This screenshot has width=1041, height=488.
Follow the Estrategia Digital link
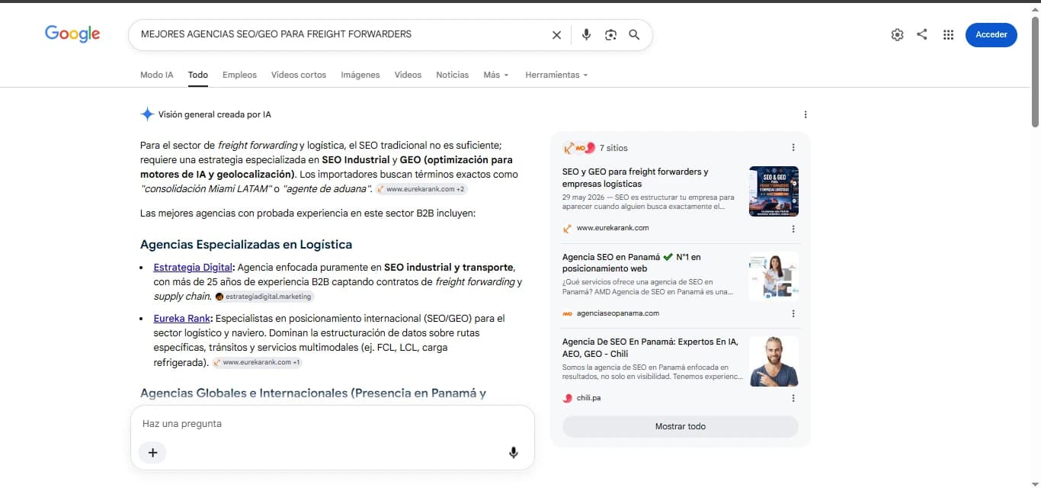tap(193, 268)
